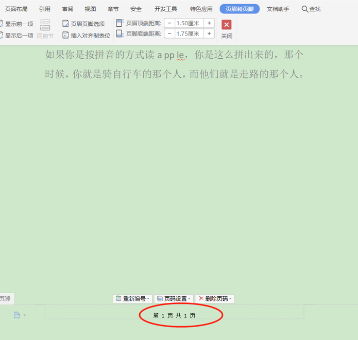Click the 页眉页脚选项 icon

click(x=65, y=24)
